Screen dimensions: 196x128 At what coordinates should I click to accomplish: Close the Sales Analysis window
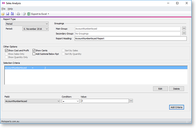pos(187,3)
